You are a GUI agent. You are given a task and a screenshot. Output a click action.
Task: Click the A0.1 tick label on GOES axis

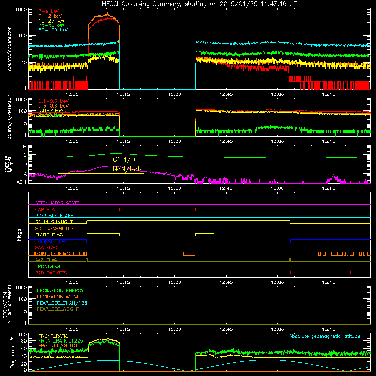tap(22, 182)
